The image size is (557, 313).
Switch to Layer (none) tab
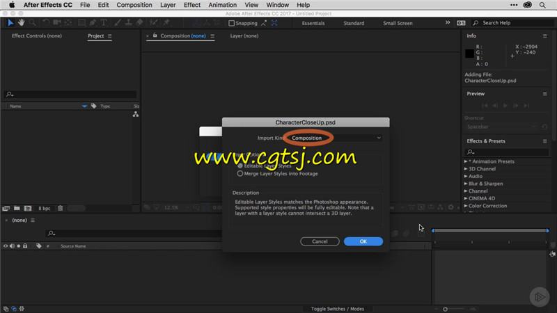pyautogui.click(x=244, y=36)
